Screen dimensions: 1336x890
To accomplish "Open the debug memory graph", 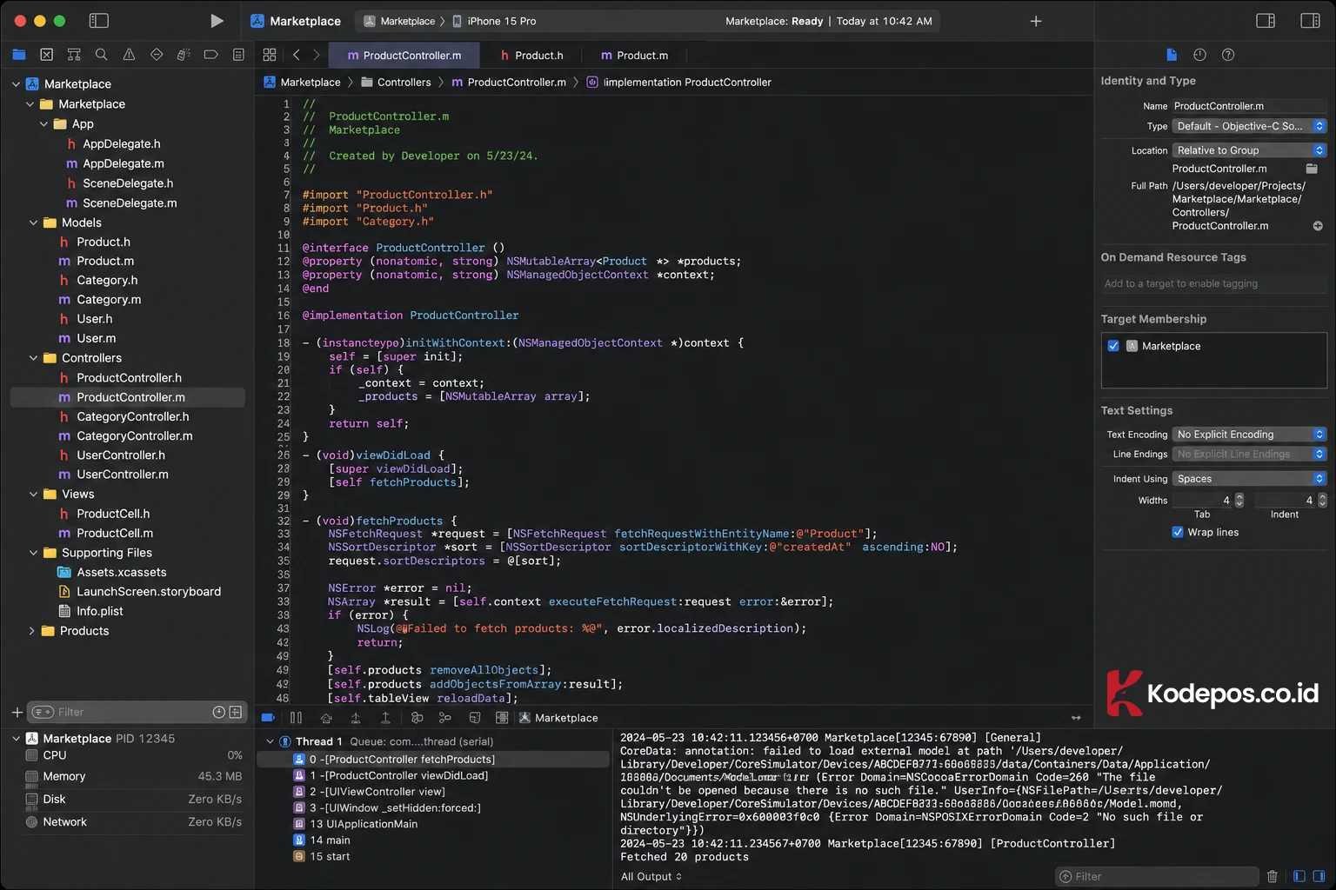I will point(445,718).
